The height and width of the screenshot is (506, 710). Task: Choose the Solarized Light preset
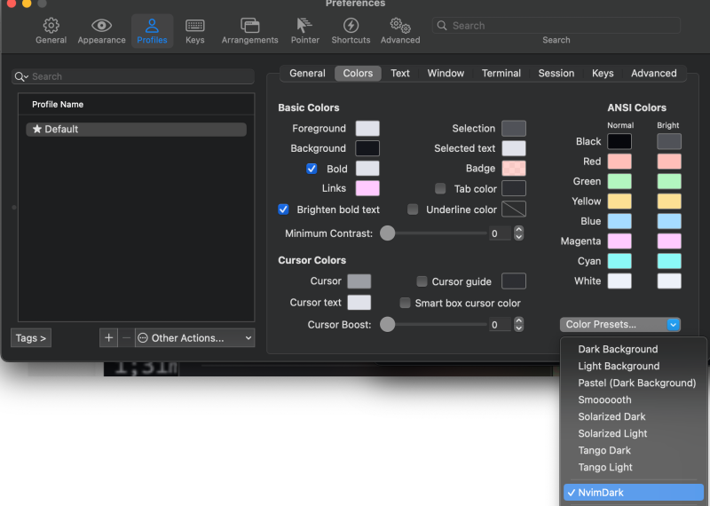[634, 433]
